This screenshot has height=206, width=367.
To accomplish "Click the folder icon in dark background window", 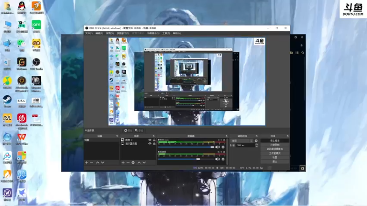I will [x=291, y=53].
